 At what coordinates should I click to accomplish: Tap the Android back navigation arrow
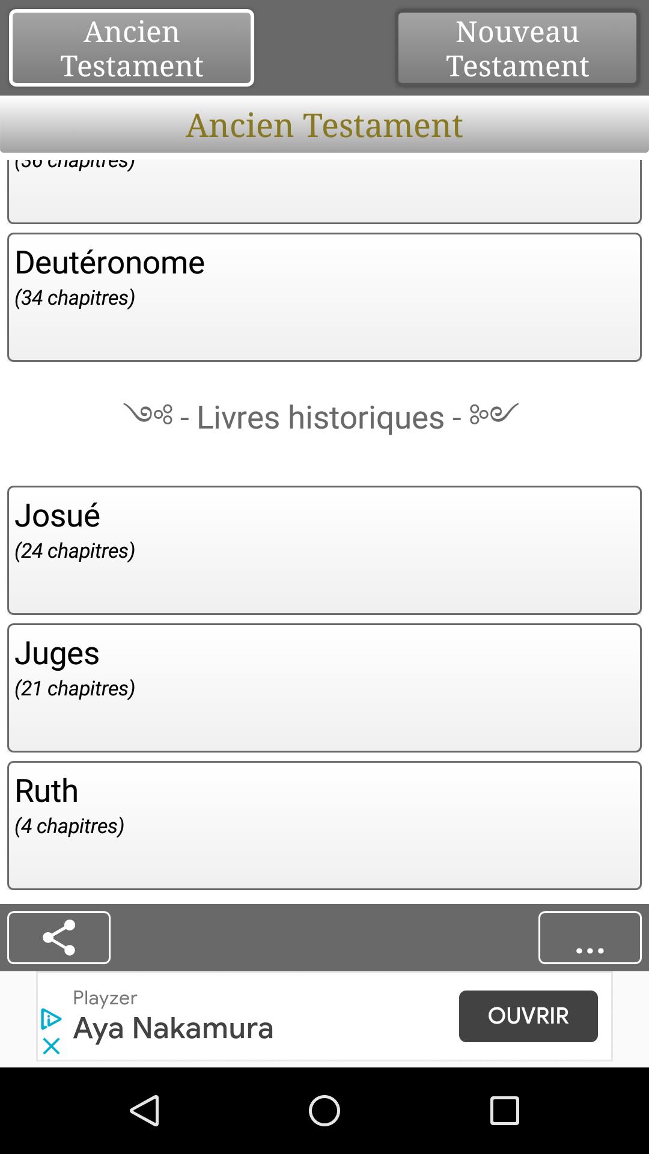point(145,1110)
